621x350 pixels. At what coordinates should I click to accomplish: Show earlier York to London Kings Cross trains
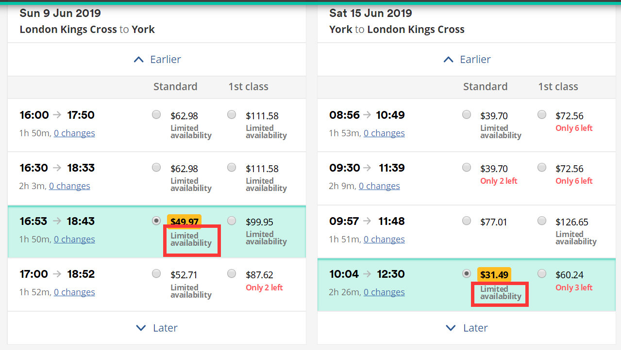click(467, 59)
